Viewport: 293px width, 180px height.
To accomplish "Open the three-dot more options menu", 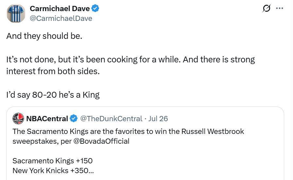I will (280, 8).
